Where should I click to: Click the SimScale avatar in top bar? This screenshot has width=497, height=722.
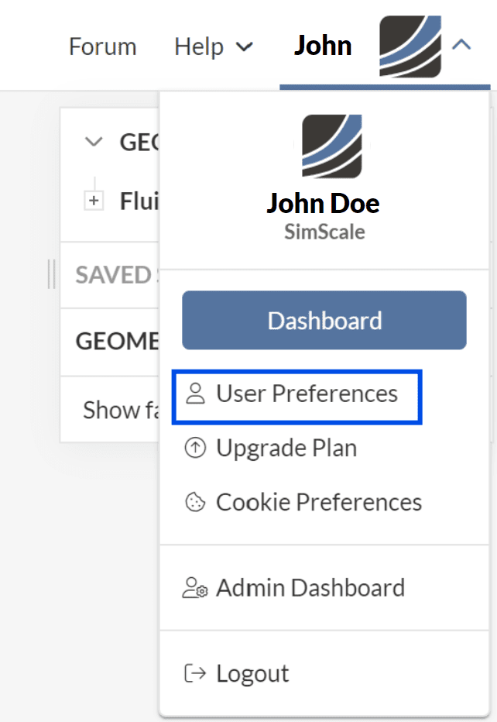410,46
